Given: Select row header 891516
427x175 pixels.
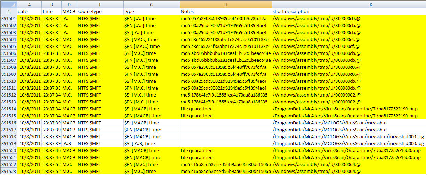Looking at the screenshot, I should tap(8, 123).
